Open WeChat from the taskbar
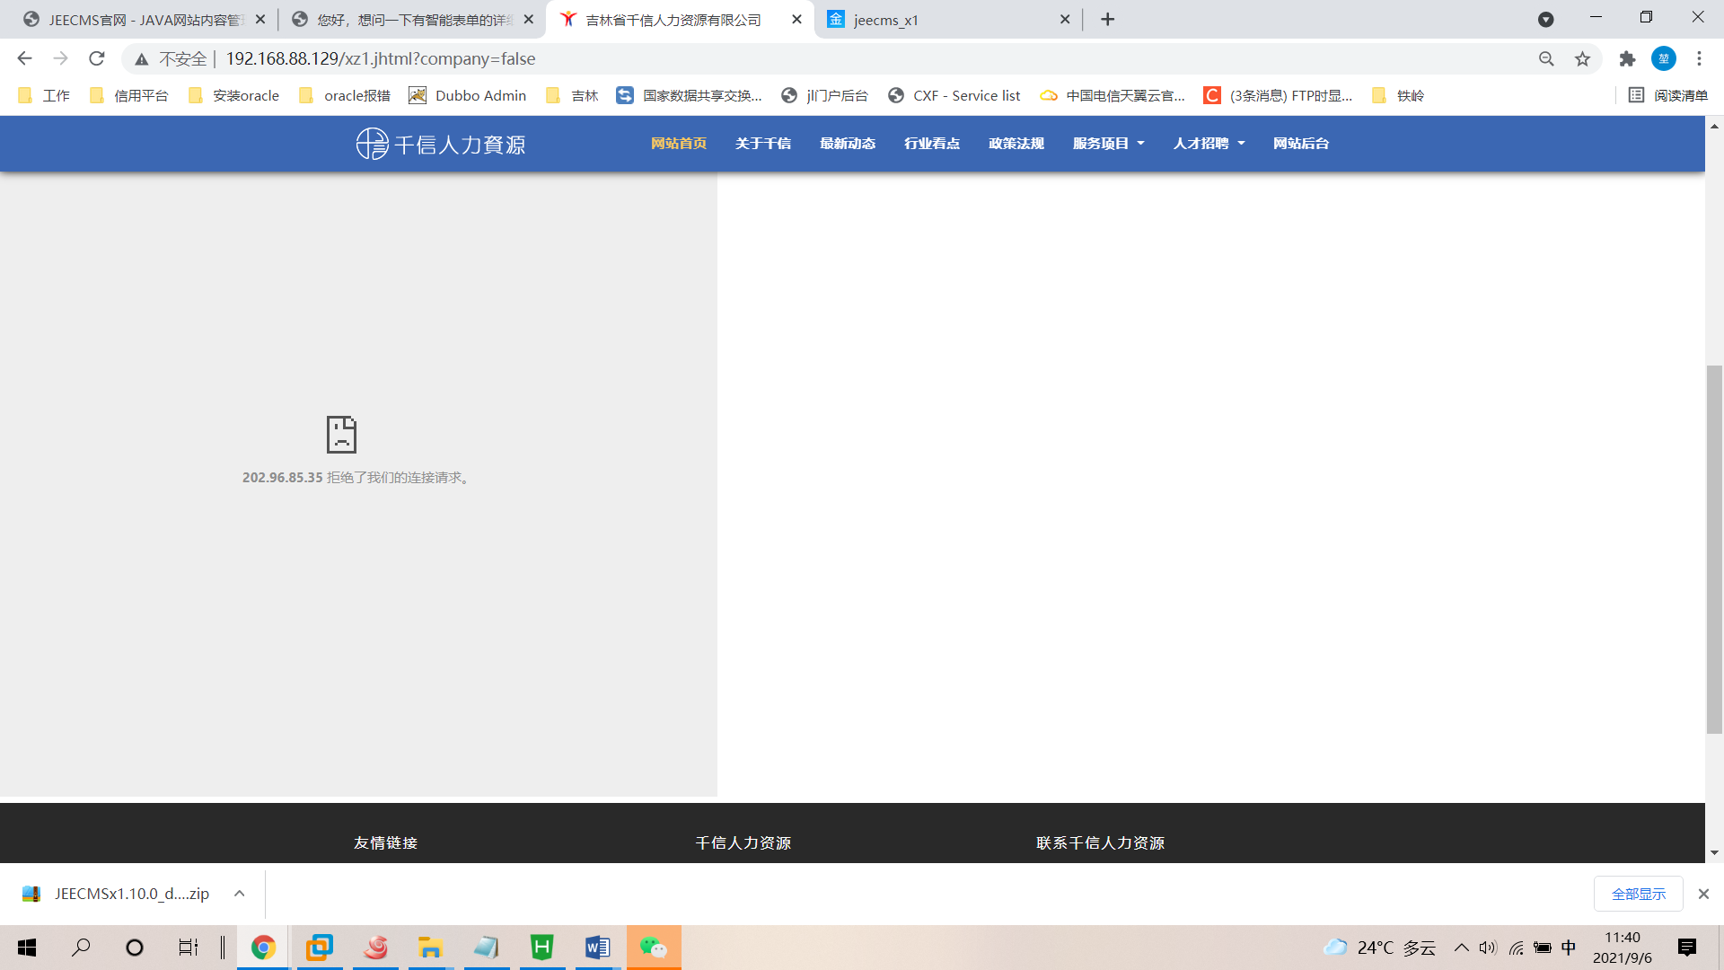The image size is (1724, 970). coord(654,948)
